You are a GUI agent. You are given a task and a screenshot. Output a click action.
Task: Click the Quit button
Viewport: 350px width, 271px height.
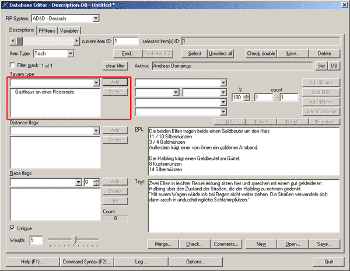[x=329, y=261]
